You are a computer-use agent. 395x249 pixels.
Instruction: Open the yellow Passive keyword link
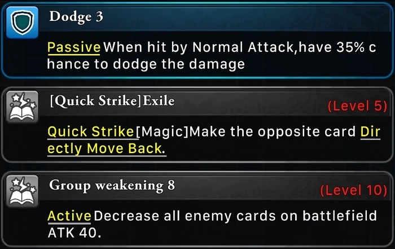point(74,47)
